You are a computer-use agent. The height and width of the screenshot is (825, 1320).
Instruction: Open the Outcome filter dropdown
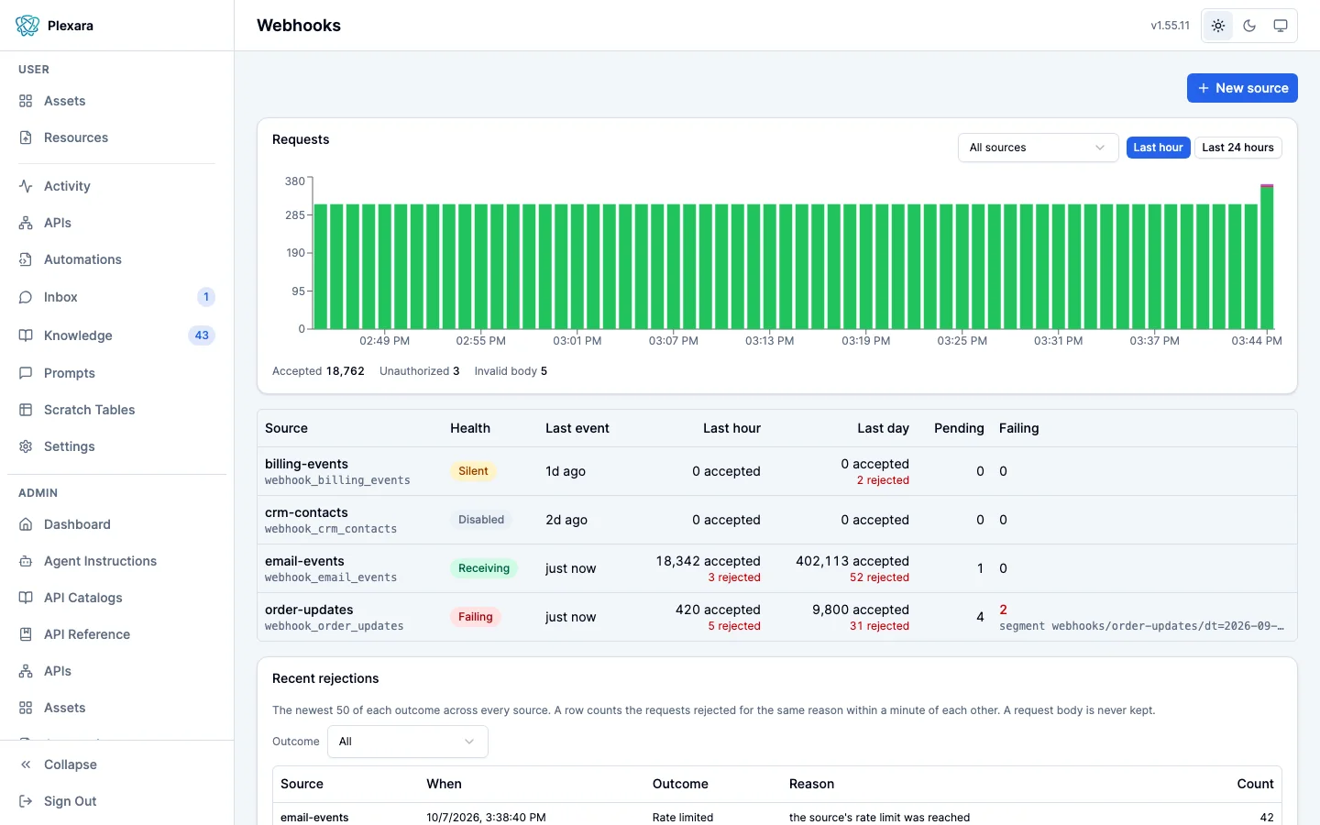coord(408,742)
